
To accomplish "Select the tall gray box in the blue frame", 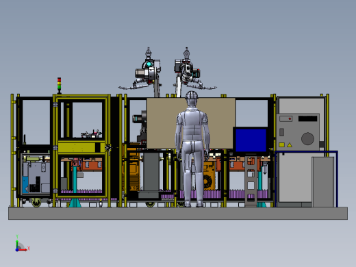I will [323, 181].
